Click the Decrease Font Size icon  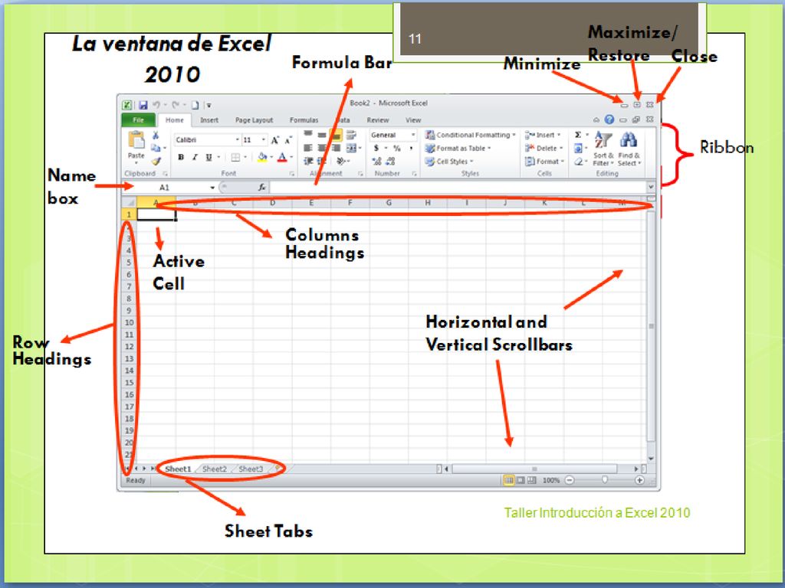point(288,140)
